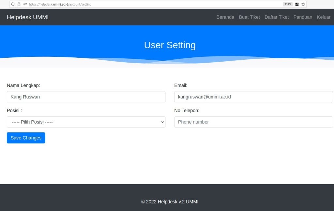Click the User Setting page heading

point(170,45)
